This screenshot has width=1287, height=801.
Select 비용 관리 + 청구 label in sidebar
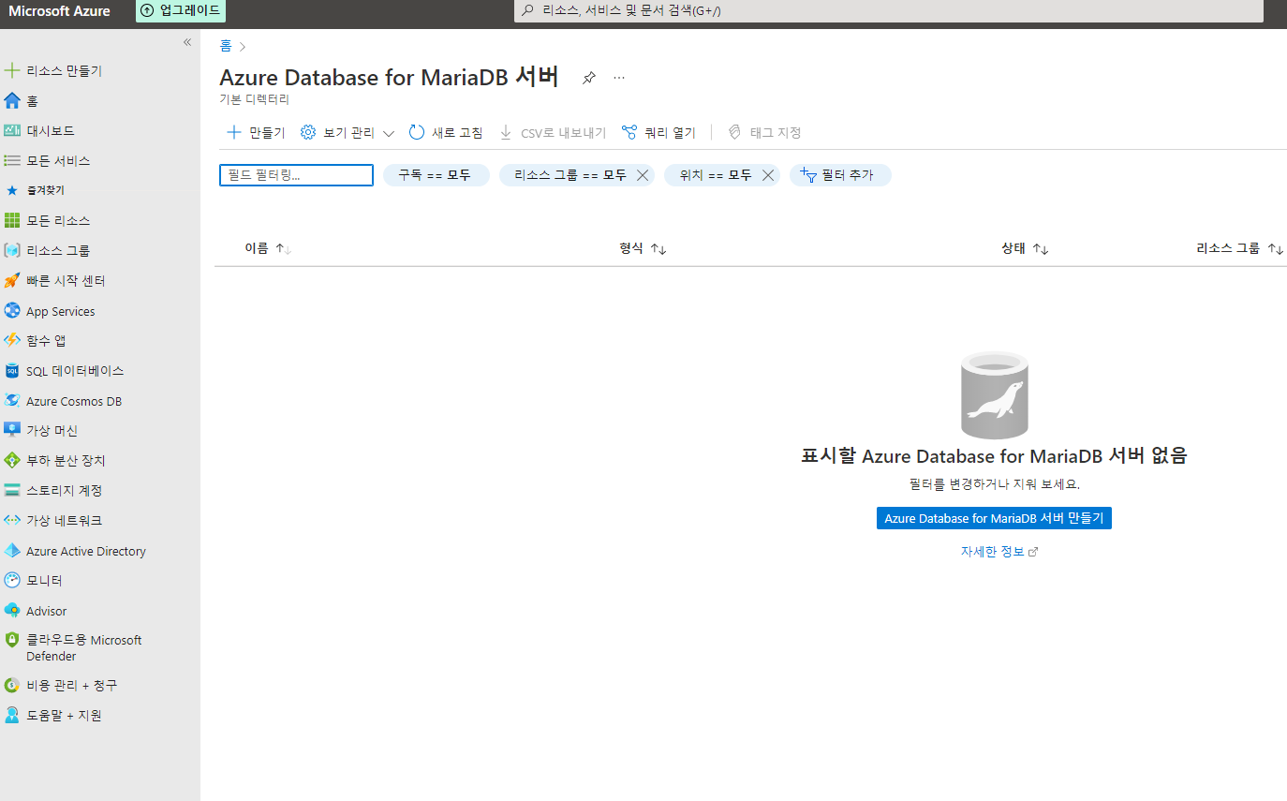72,685
